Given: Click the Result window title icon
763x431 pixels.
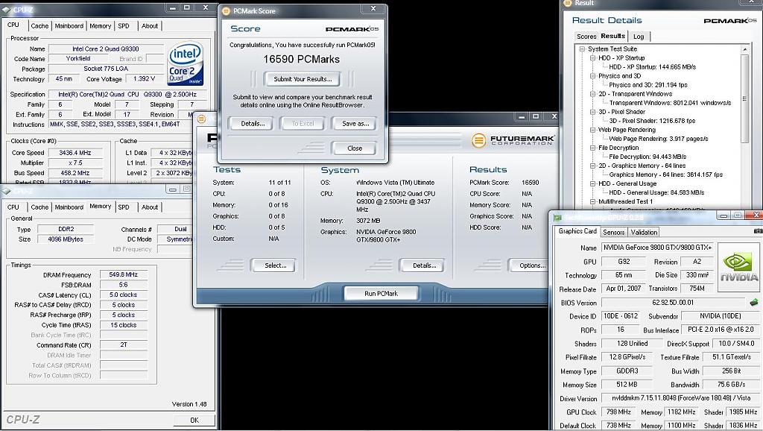Looking at the screenshot, I should 567,3.
